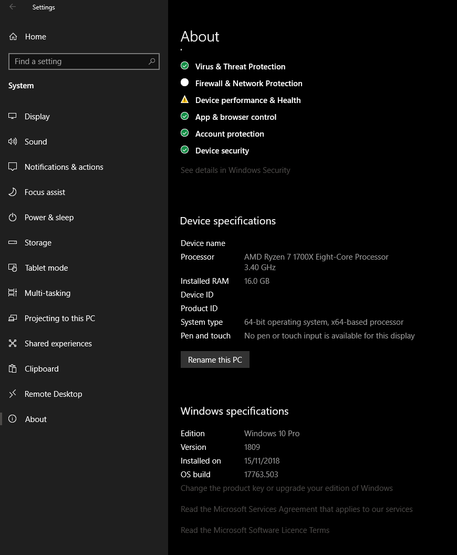This screenshot has height=555, width=457.
Task: Click yellow warning icon for Device performance
Action: (185, 99)
